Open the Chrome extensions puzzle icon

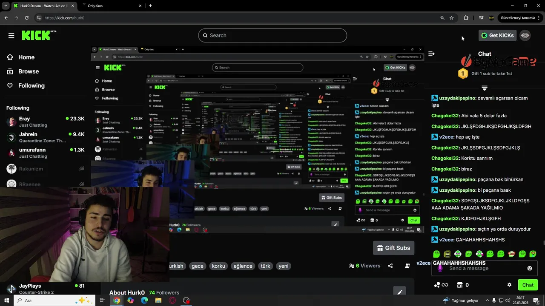[x=466, y=18]
